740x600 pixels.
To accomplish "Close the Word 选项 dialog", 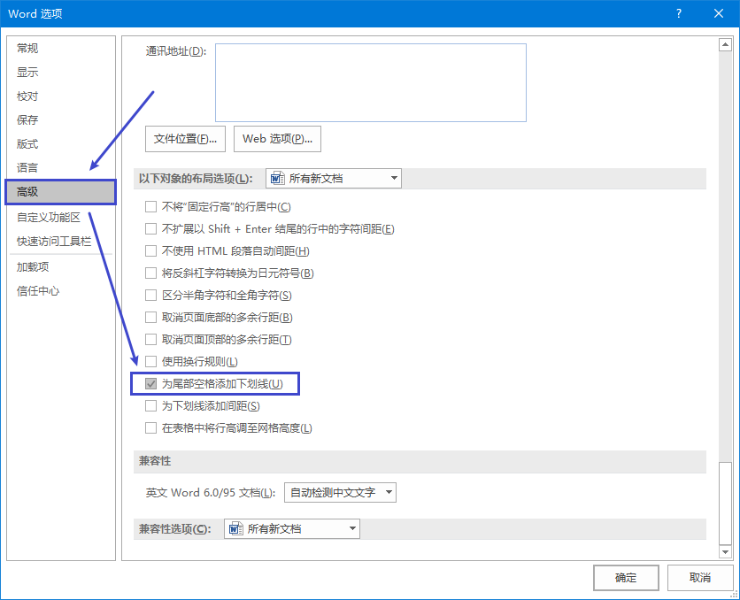I will pyautogui.click(x=719, y=13).
